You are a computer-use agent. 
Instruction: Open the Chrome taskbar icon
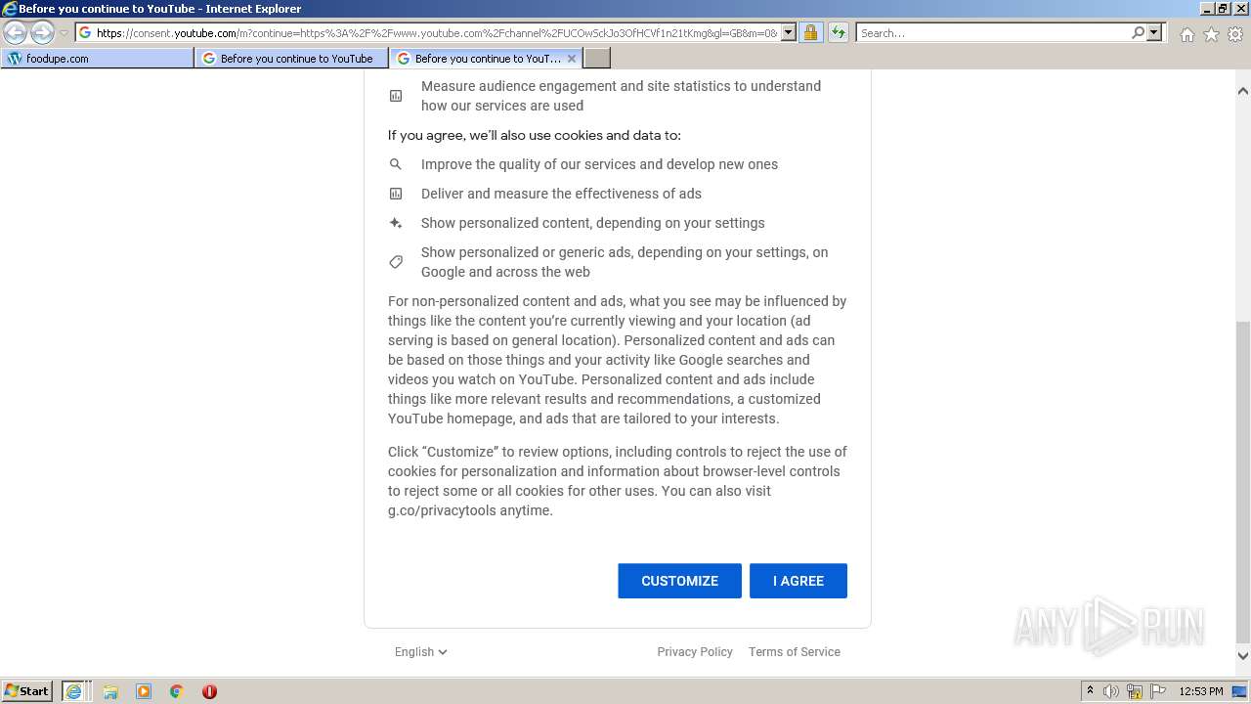pos(177,691)
